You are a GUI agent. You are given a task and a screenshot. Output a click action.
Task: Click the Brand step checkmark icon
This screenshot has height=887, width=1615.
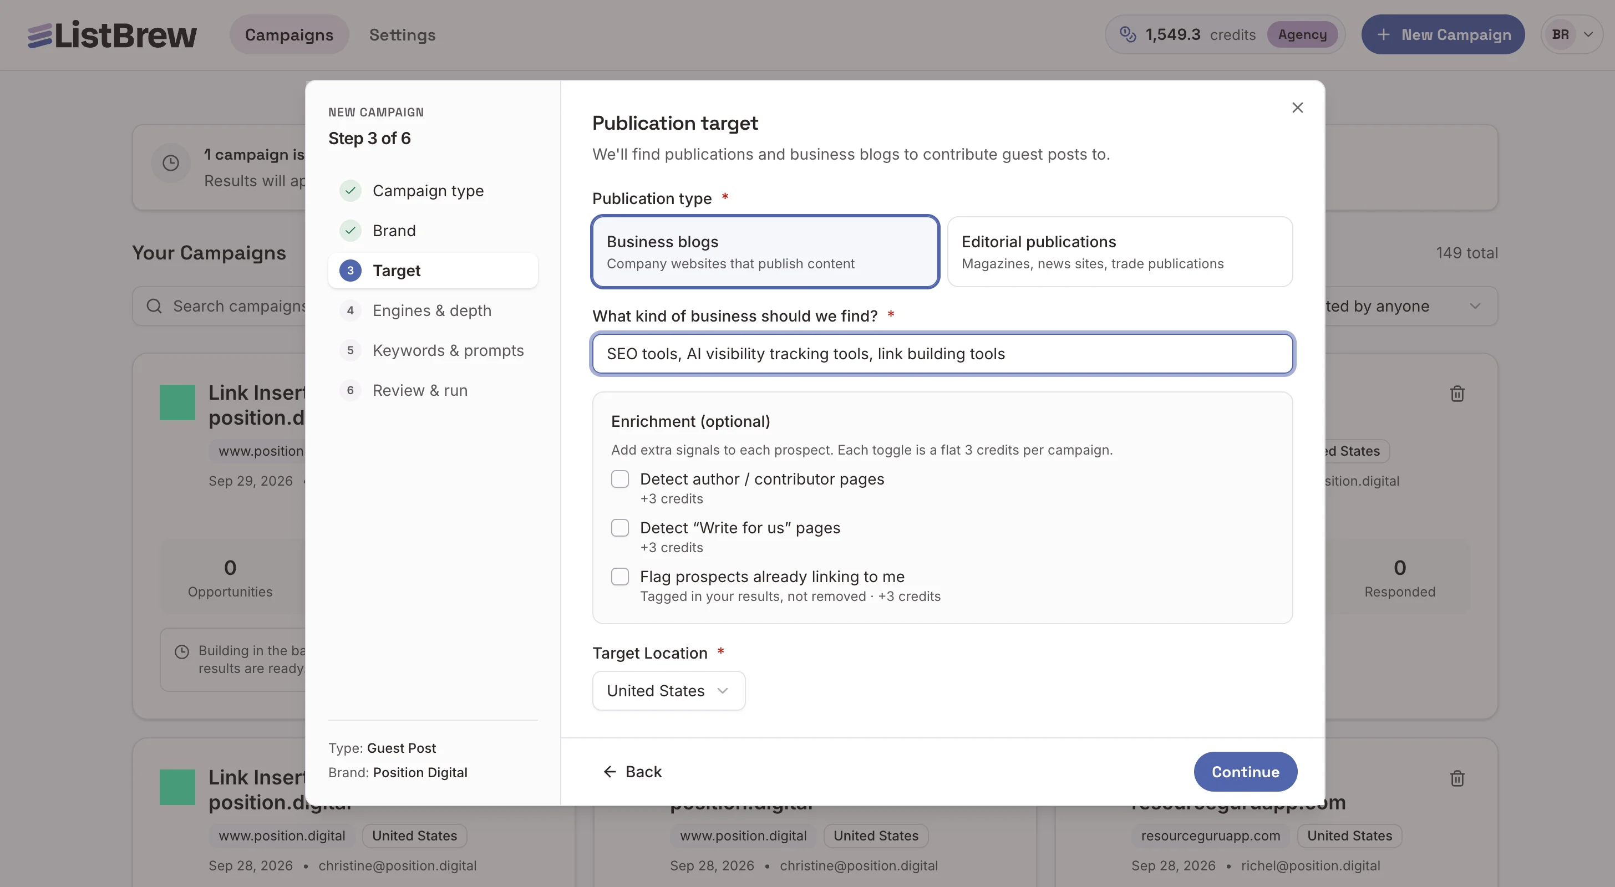(351, 231)
